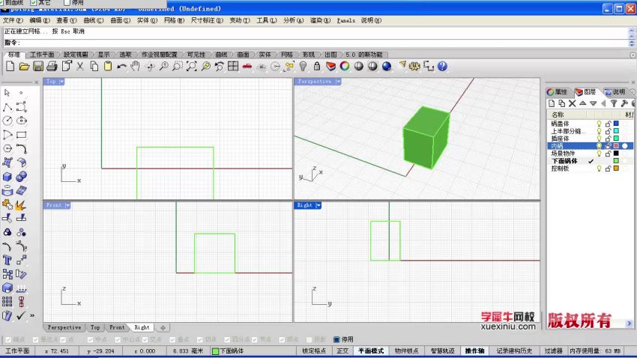This screenshot has height=358, width=637.
Task: Add a viewport tab with the plus button
Action: coord(163,327)
